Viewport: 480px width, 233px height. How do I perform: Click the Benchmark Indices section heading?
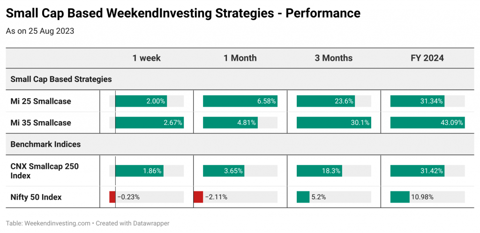pos(45,144)
